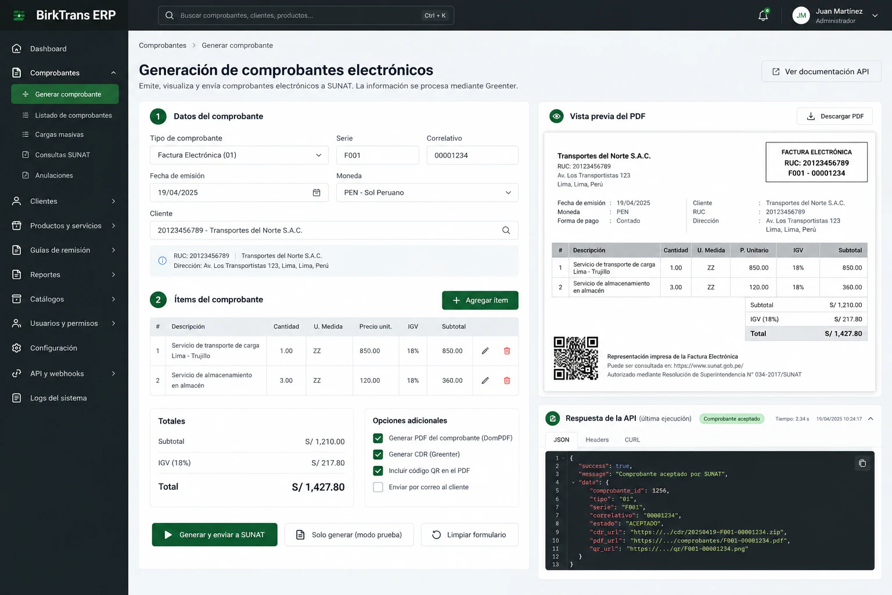
Task: Edit the Servicio de transporte de carga item
Action: point(485,351)
